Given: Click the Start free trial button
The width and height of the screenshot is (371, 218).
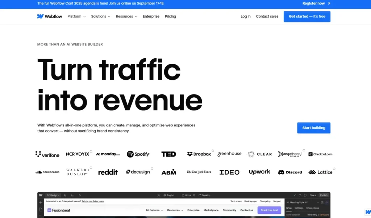Looking at the screenshot, I should click(269, 210).
